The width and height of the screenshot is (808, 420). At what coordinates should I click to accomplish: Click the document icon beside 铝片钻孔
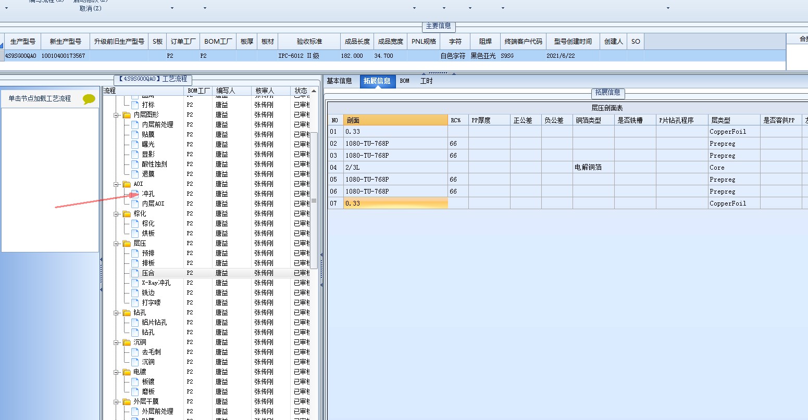tap(135, 322)
